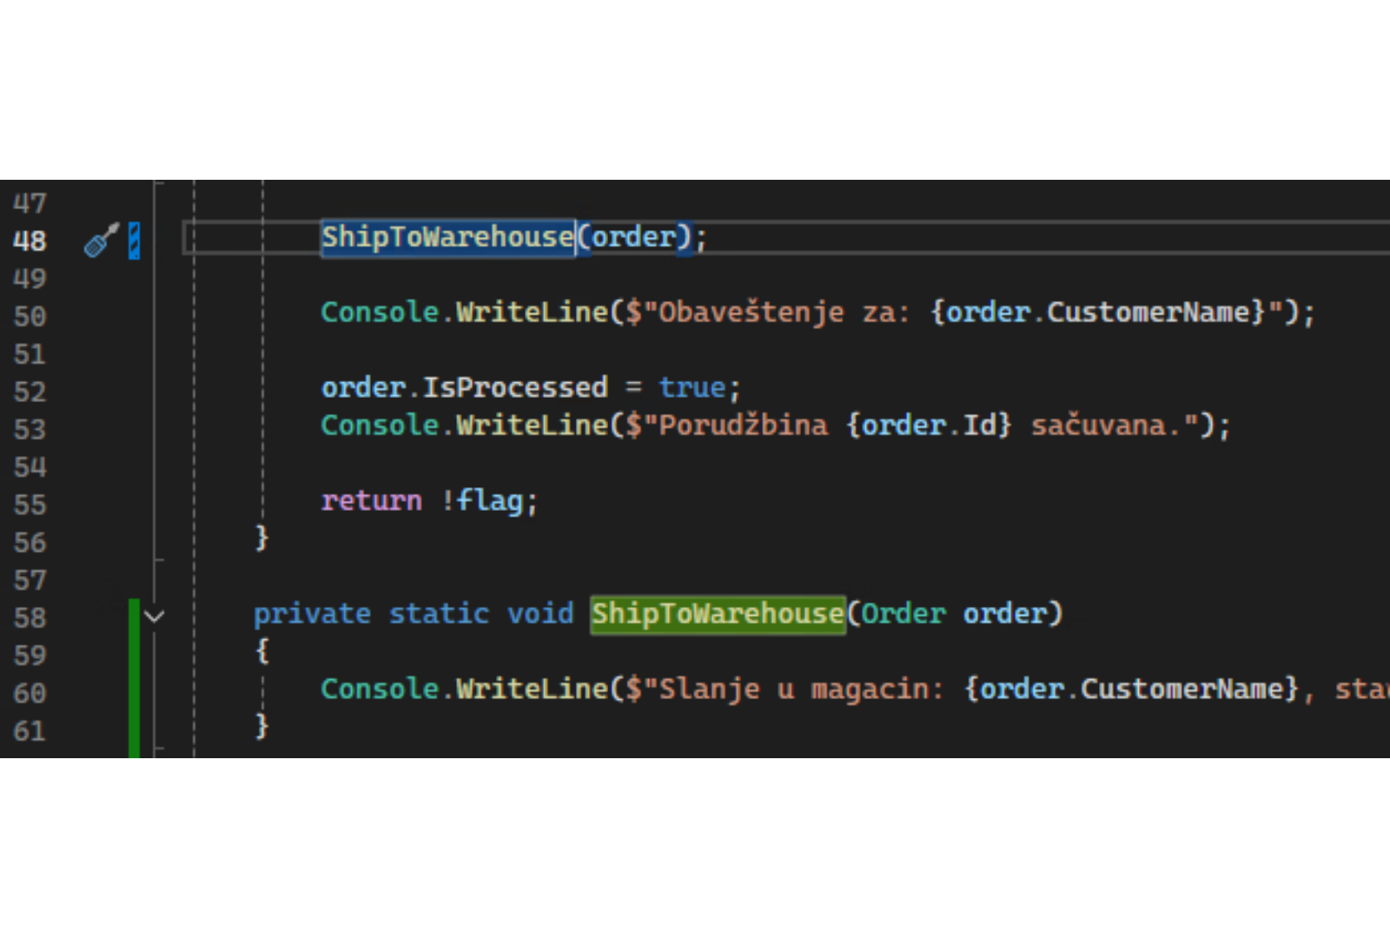Image resolution: width=1390 pixels, height=938 pixels.
Task: Select line number 50 in the gutter
Action: tap(30, 316)
